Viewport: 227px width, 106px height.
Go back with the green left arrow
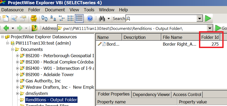click(x=6, y=28)
